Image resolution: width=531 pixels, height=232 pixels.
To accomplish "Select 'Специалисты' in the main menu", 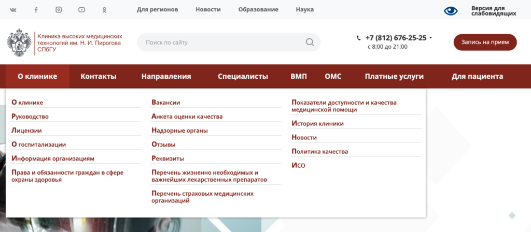I will [243, 77].
